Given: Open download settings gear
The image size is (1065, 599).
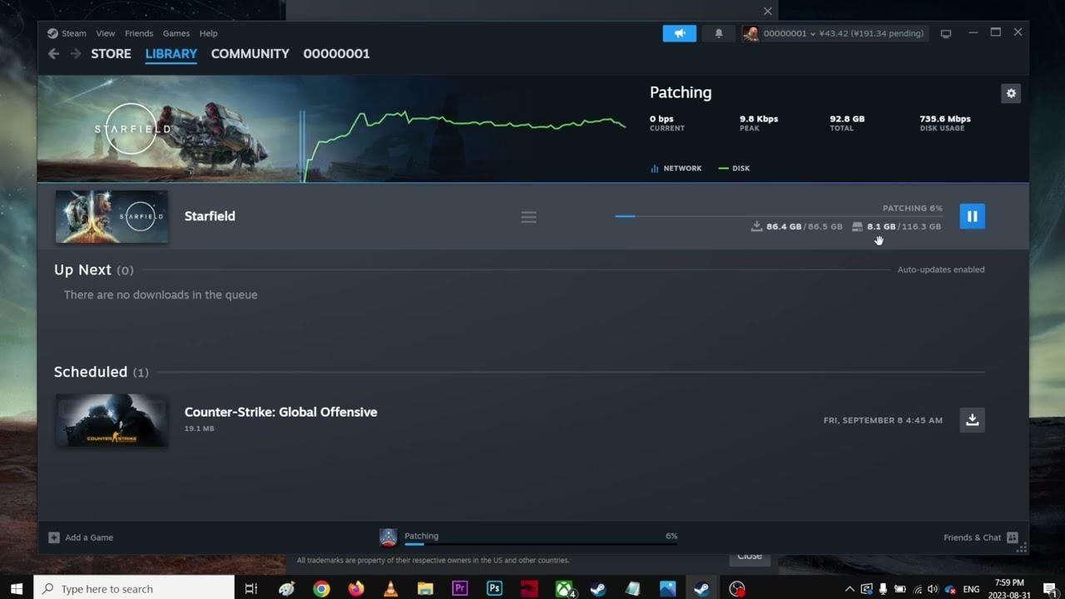Looking at the screenshot, I should click(1011, 93).
